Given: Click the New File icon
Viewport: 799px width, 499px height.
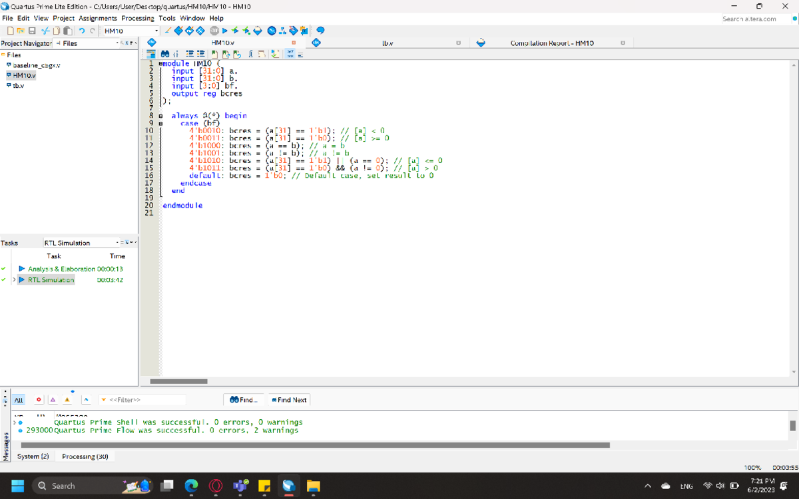Looking at the screenshot, I should [11, 31].
